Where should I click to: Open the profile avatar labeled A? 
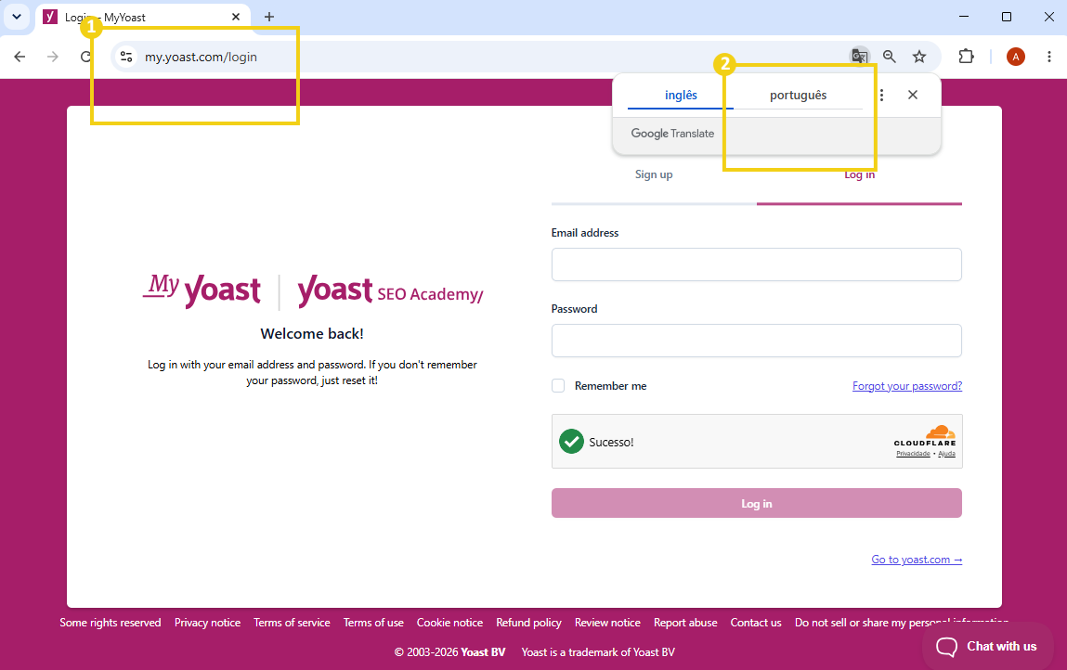coord(1015,57)
